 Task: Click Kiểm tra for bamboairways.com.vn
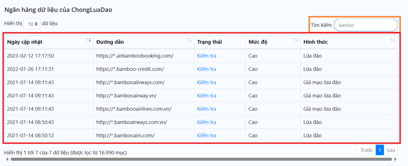[x=207, y=122]
